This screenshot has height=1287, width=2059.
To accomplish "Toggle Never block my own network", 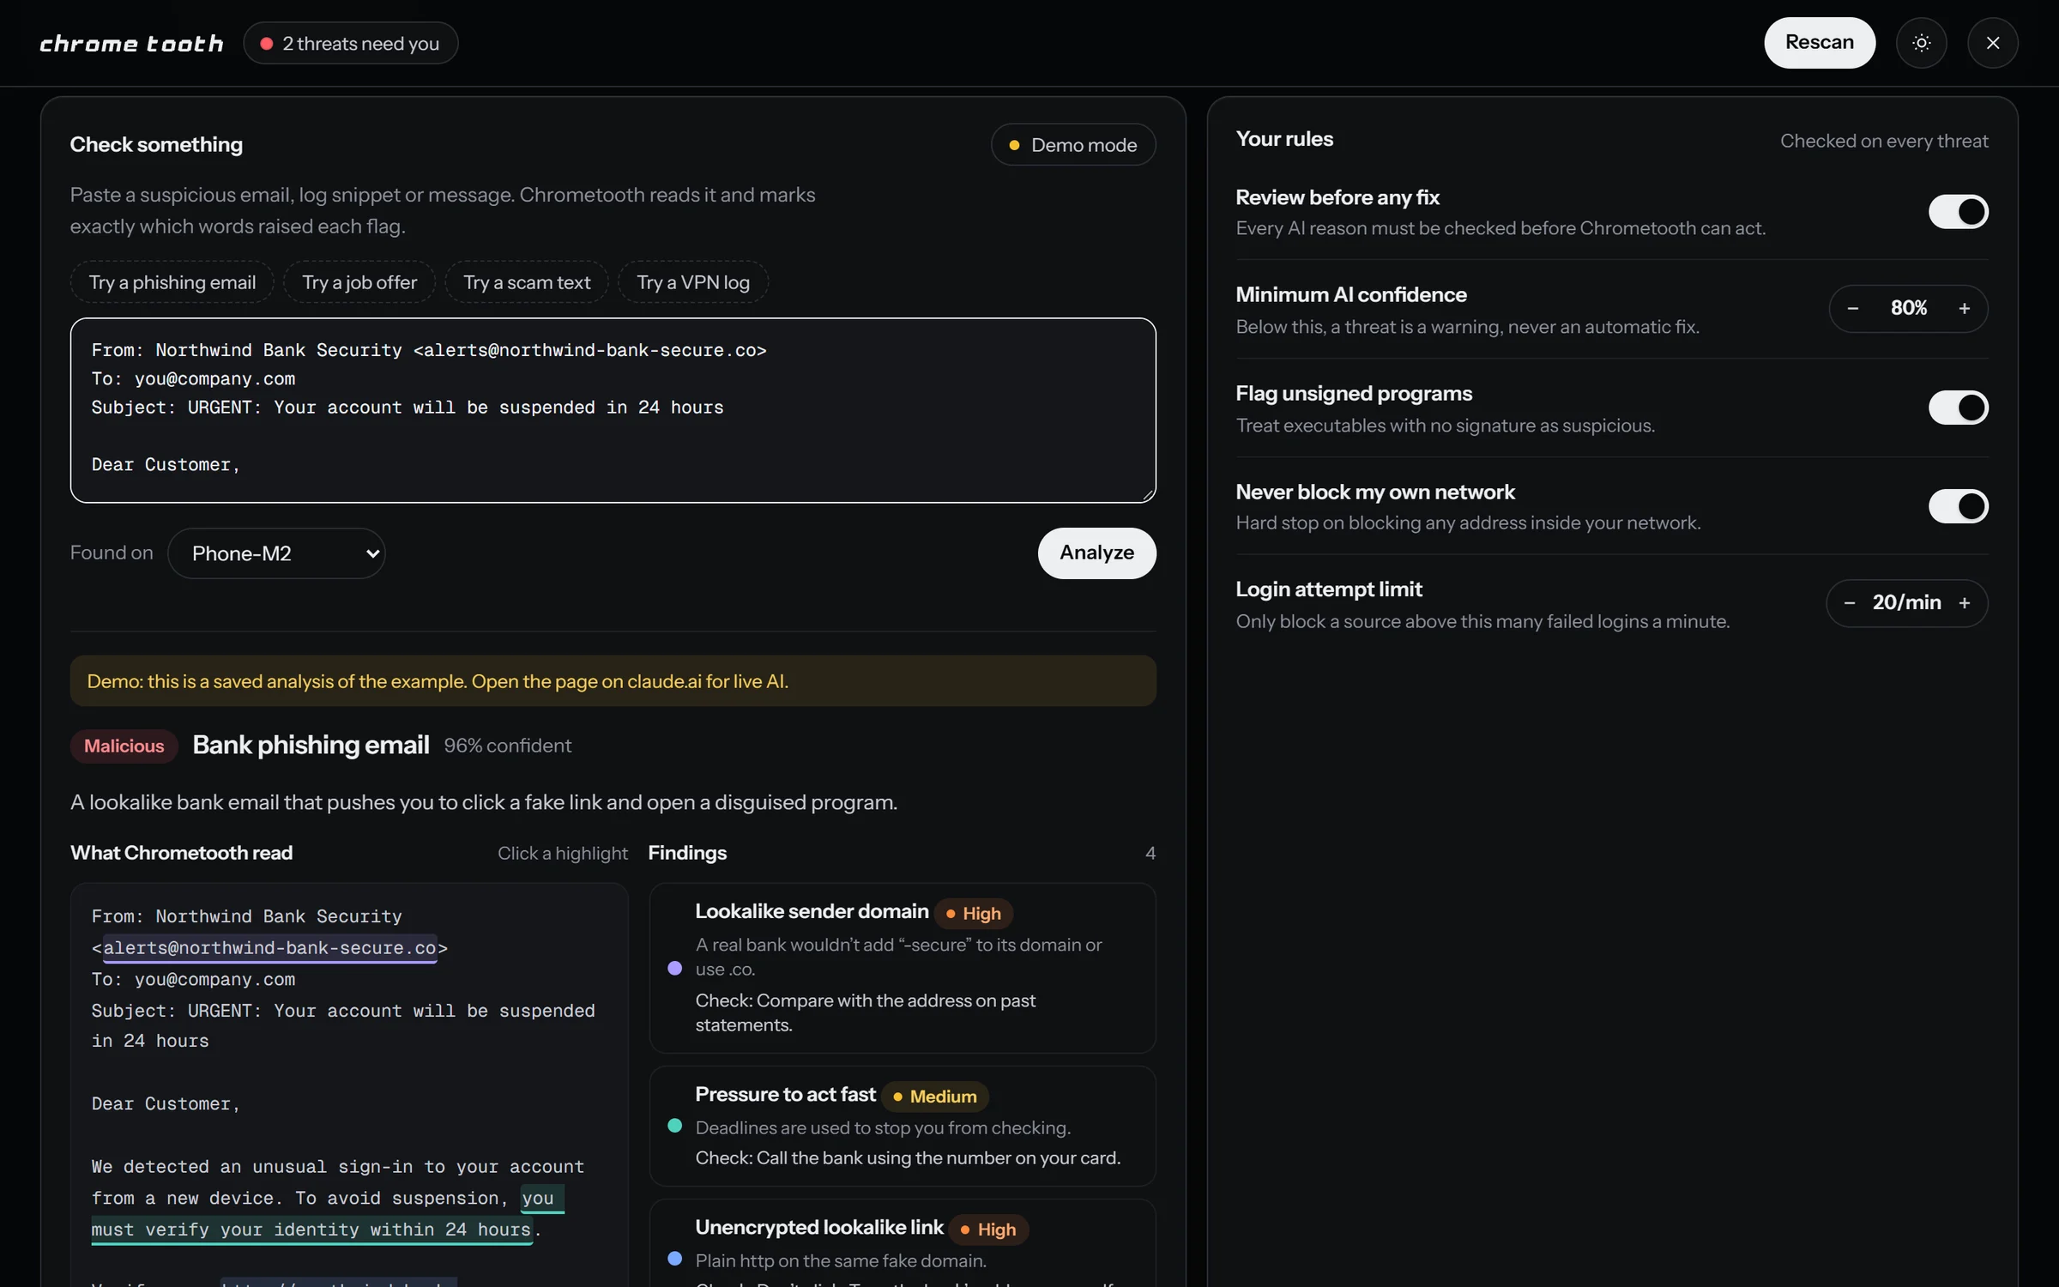I will point(1959,506).
